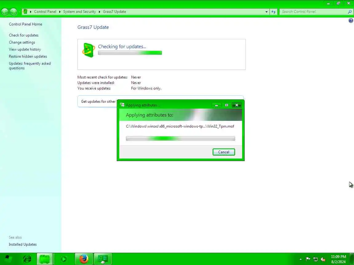Open the address bar history dropdown
The height and width of the screenshot is (265, 354).
[x=266, y=12]
